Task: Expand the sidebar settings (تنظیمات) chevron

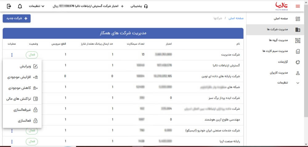Action: pyautogui.click(x=298, y=83)
